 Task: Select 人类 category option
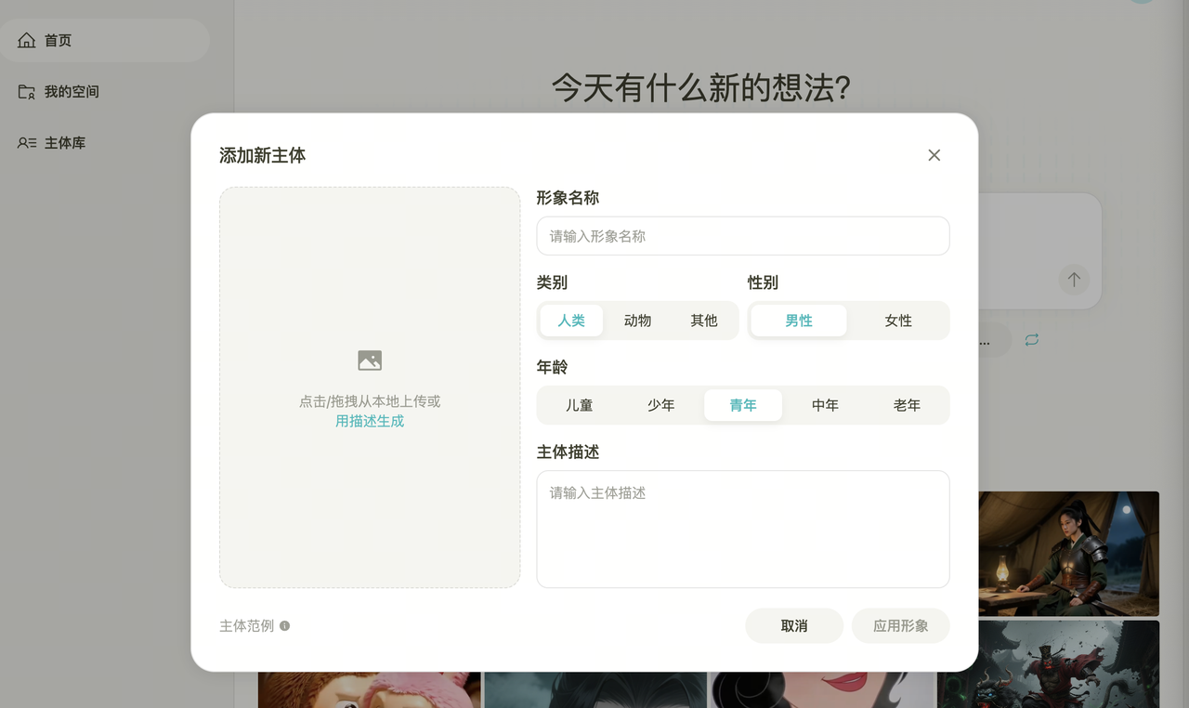click(571, 321)
